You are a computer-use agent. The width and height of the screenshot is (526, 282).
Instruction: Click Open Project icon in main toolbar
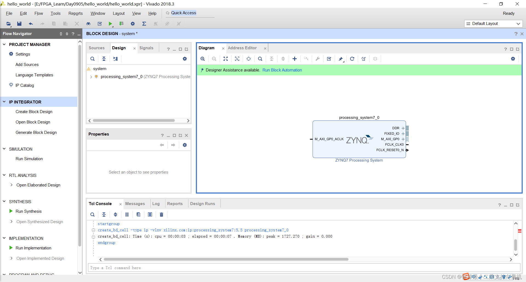pos(8,24)
